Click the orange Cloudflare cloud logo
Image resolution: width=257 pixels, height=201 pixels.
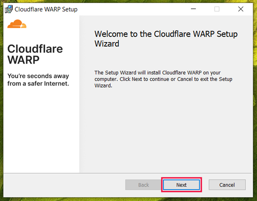pos(17,24)
